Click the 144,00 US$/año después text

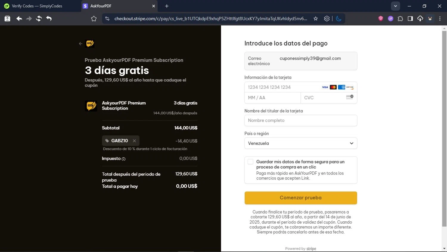(x=175, y=113)
